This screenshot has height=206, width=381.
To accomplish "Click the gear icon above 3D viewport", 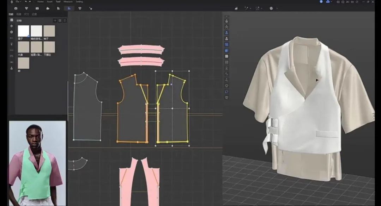I will pyautogui.click(x=271, y=8).
